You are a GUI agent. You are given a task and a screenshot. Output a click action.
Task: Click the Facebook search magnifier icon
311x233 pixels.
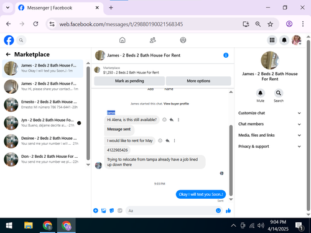click(21, 40)
